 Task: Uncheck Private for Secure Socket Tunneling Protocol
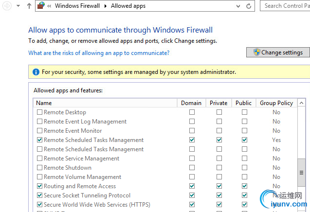(x=219, y=195)
